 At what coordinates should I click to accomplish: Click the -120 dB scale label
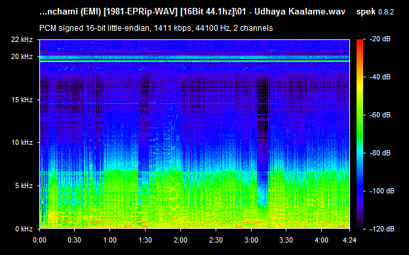382,229
